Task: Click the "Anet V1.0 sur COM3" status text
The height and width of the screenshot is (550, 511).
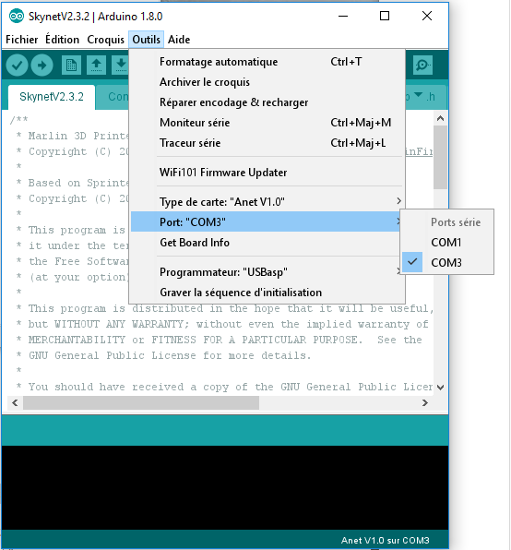Action: click(x=385, y=540)
